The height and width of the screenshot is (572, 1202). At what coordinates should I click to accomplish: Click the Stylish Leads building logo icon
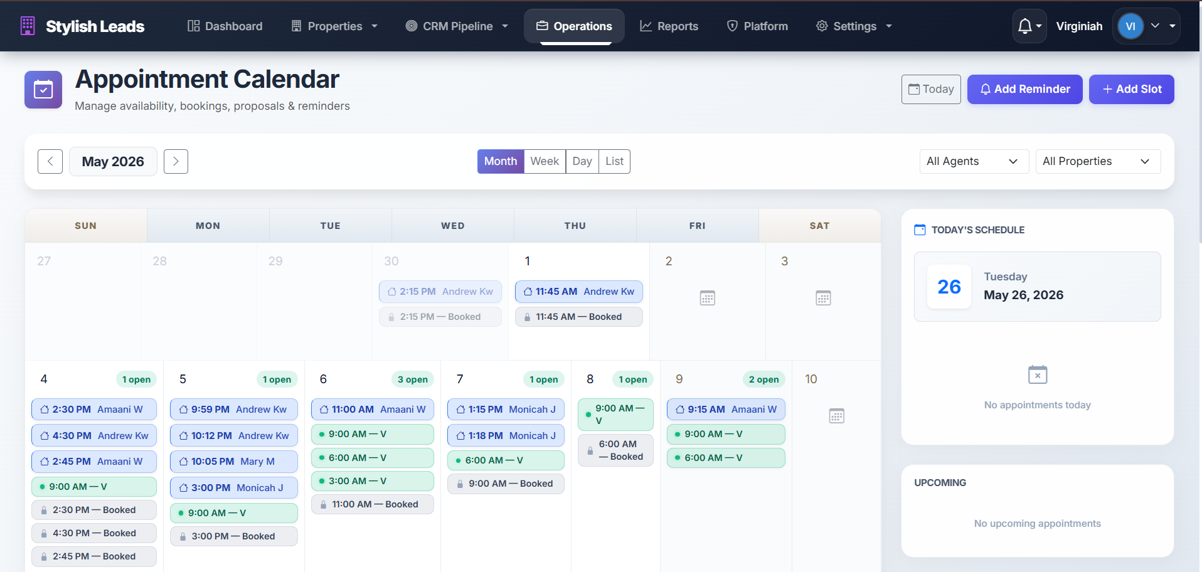coord(28,26)
